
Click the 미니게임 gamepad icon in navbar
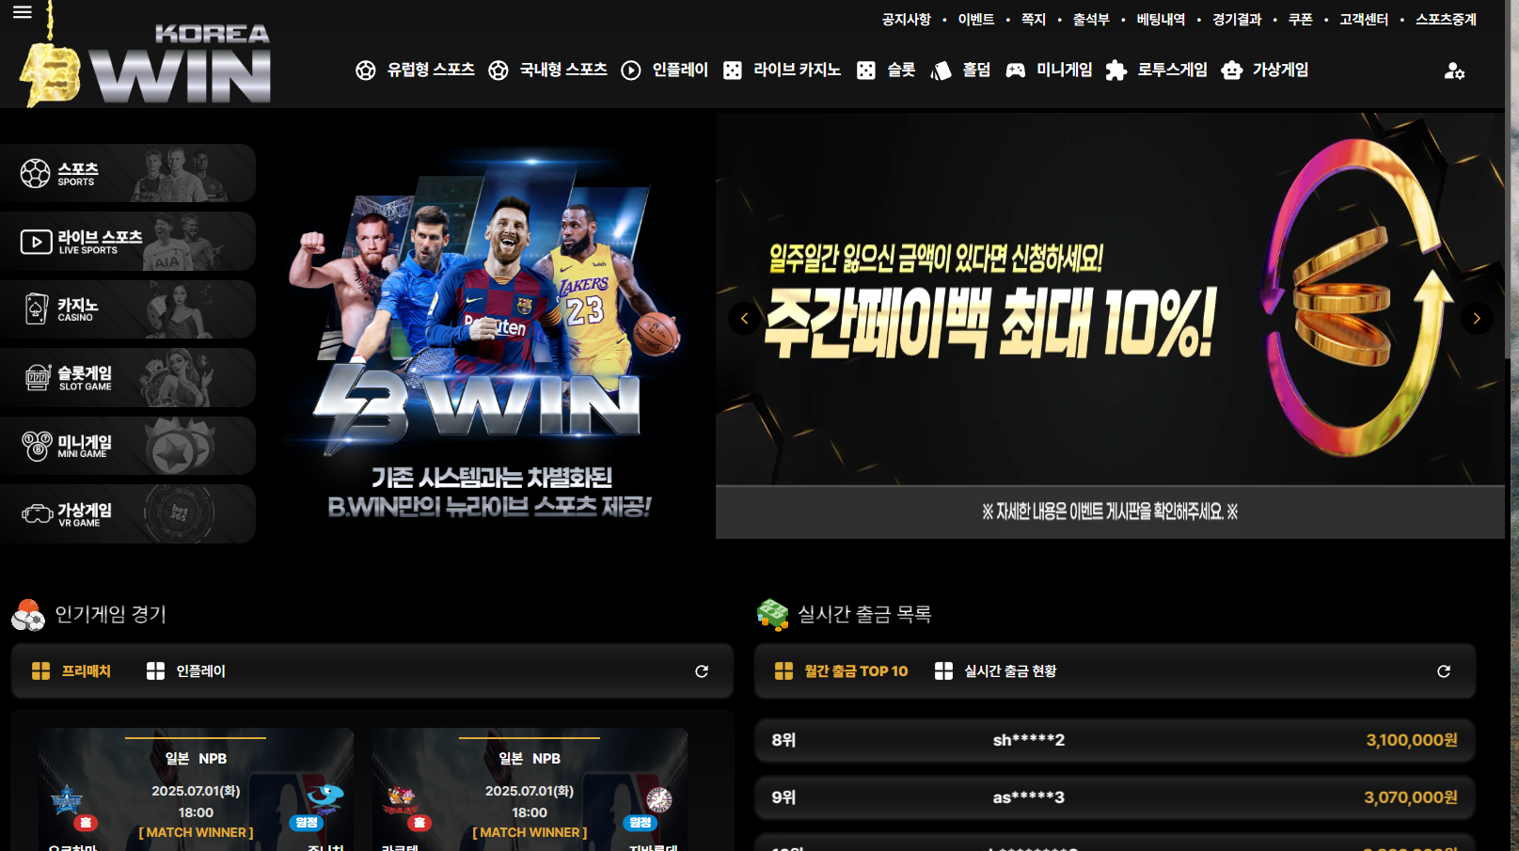[x=1016, y=71]
